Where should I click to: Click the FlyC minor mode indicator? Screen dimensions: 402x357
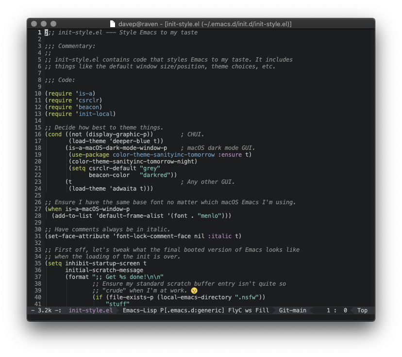coord(235,310)
